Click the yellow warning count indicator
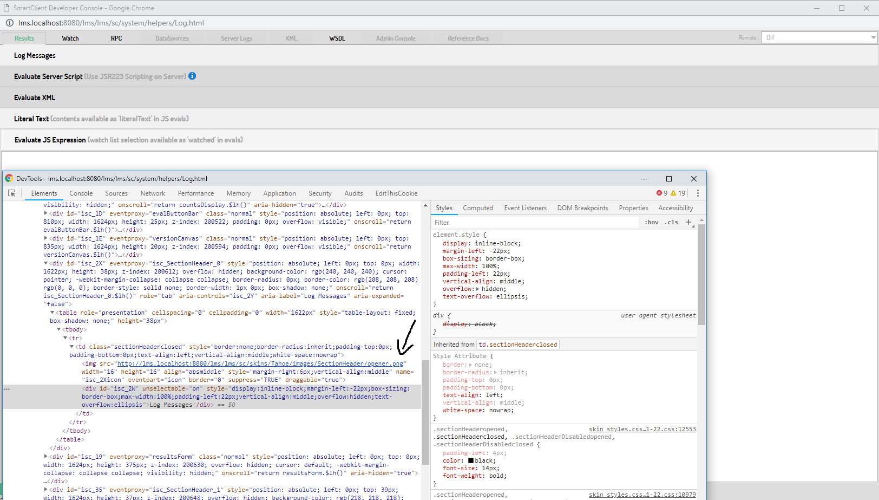 click(678, 193)
